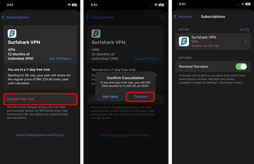Open See All Plans in left screen

click(x=61, y=59)
